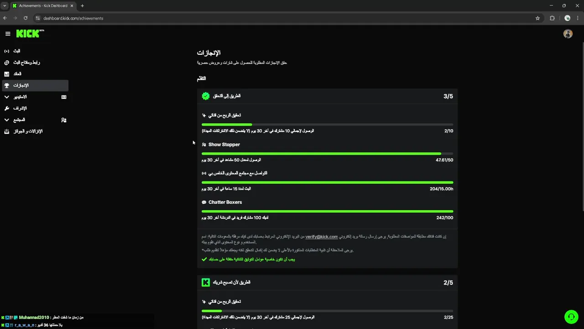Open the rewards and prizes (الإنزالات والجوائز) item
Viewport: 584px width, 329px height.
tap(27, 131)
